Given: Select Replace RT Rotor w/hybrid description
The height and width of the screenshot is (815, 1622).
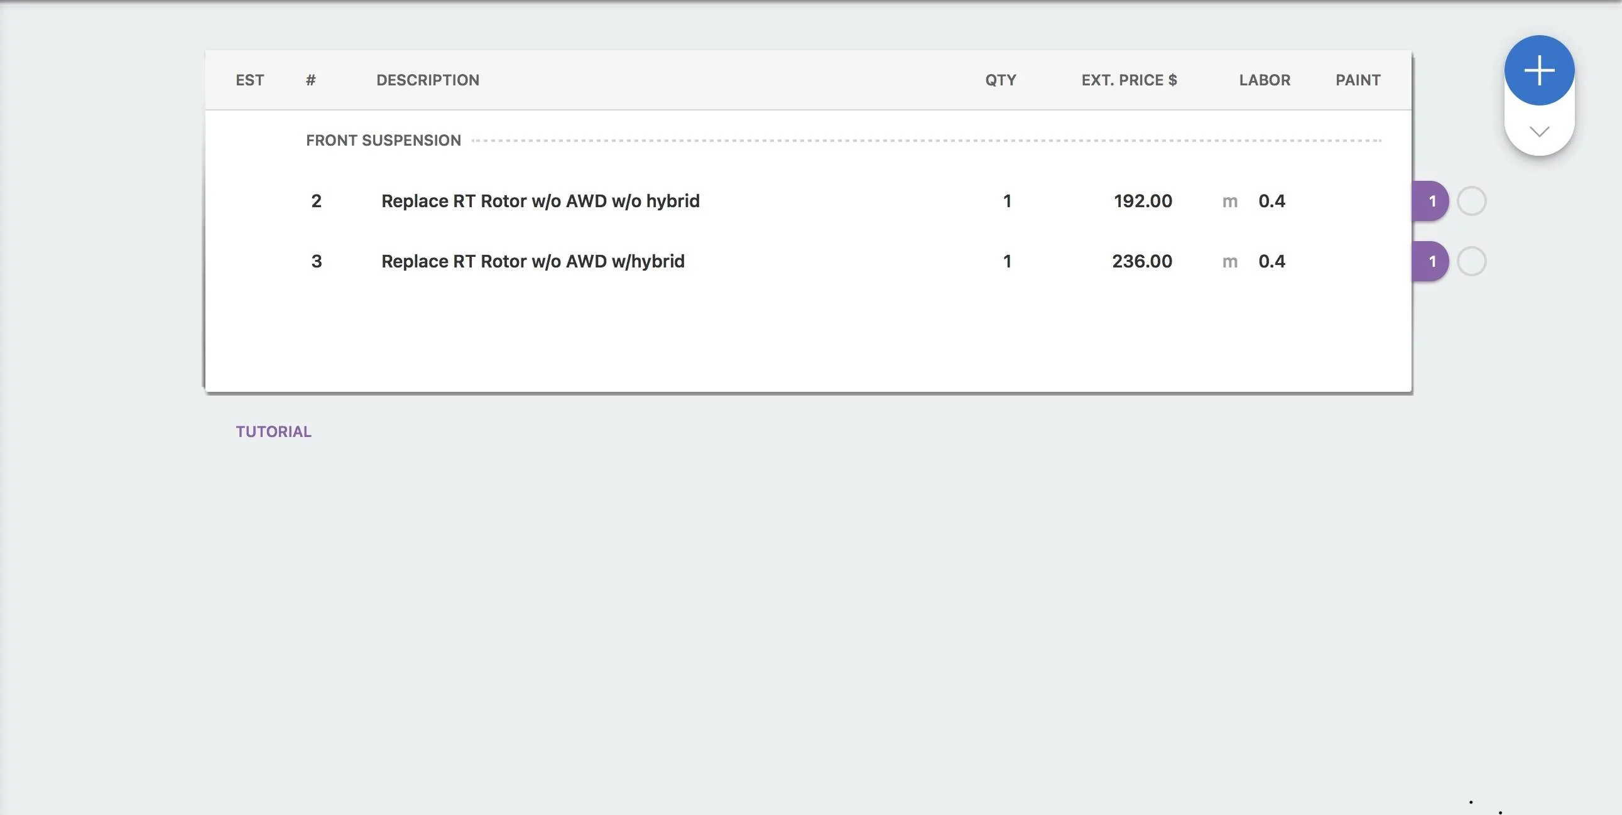Looking at the screenshot, I should pyautogui.click(x=533, y=261).
